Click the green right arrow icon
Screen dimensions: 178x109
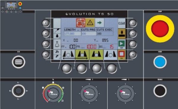point(99,23)
